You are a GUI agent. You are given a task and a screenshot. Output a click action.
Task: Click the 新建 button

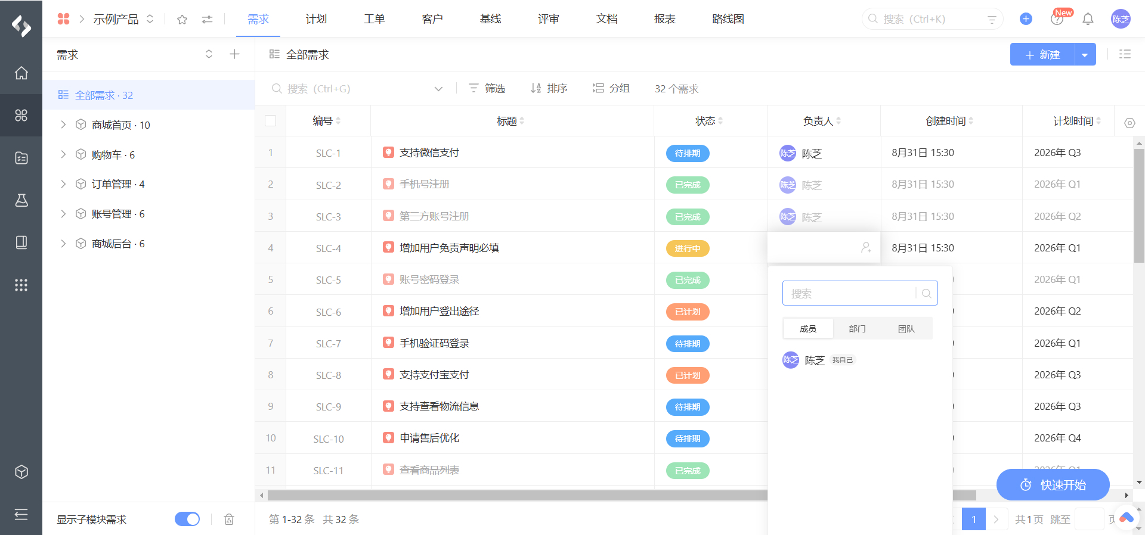point(1042,55)
